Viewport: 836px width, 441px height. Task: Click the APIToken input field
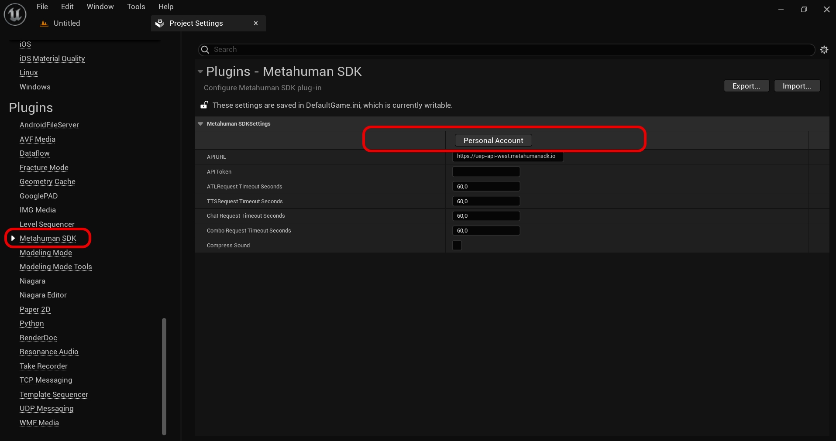pos(486,172)
